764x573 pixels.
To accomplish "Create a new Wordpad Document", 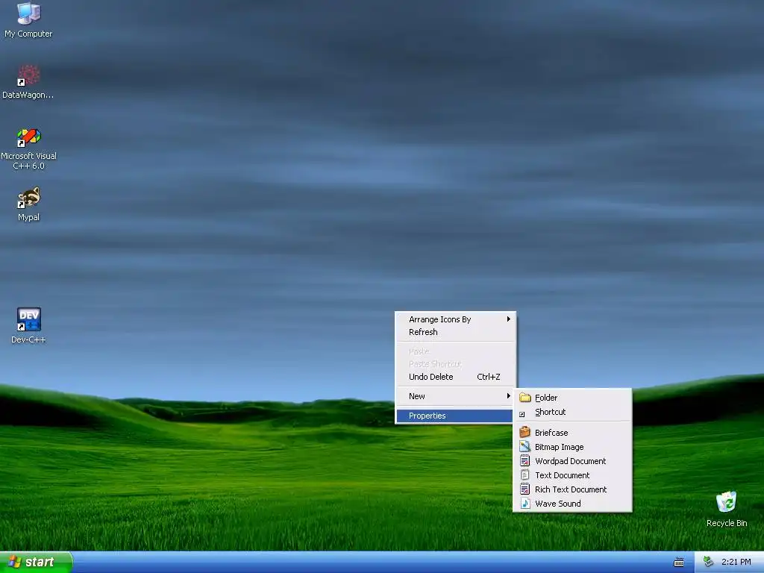I will point(572,461).
